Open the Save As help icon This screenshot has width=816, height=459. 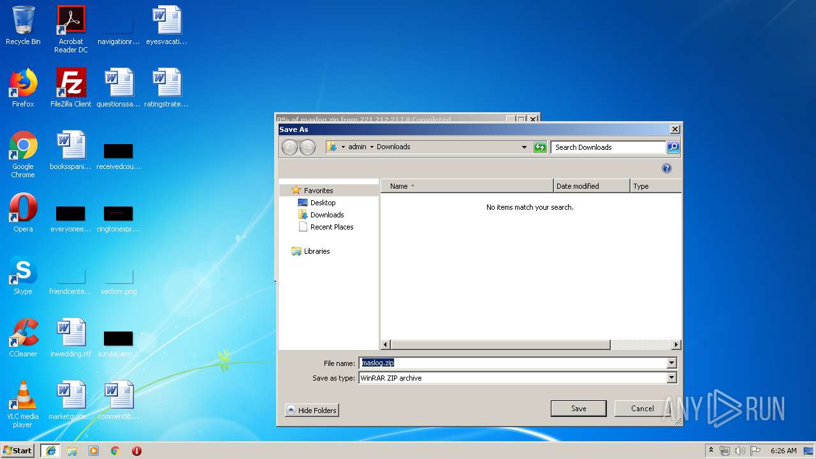(667, 168)
